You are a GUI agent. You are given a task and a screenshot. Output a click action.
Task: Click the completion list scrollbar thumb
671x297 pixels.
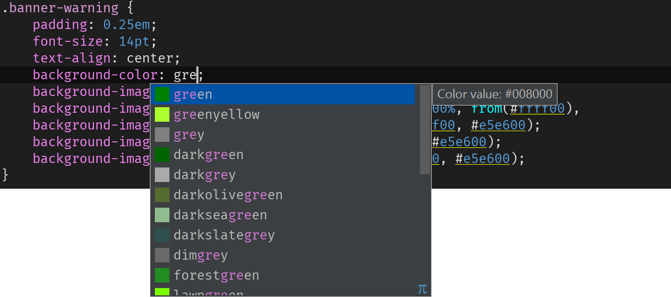424,130
